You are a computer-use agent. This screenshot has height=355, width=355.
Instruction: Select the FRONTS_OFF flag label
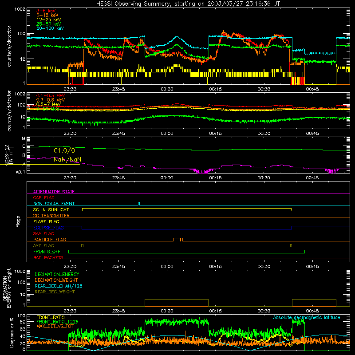click(x=47, y=252)
